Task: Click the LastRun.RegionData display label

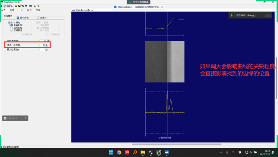Action: pyautogui.click(x=82, y=10)
